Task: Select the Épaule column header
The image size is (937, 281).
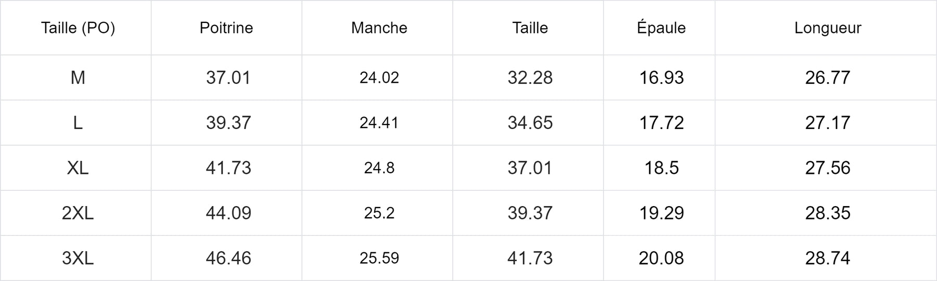Action: (661, 28)
